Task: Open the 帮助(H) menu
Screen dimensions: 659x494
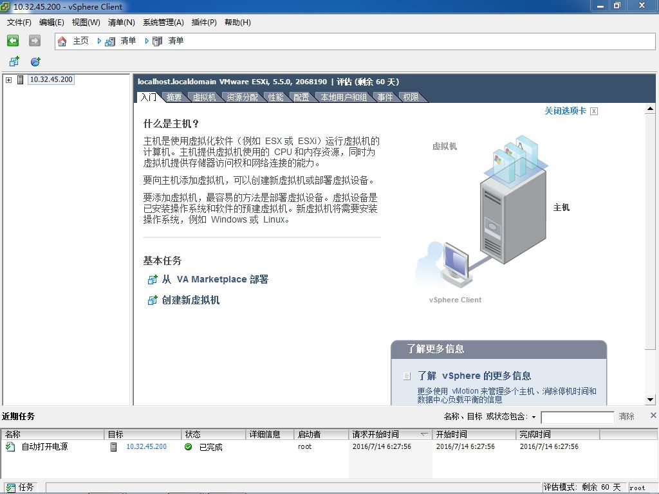Action: [237, 23]
